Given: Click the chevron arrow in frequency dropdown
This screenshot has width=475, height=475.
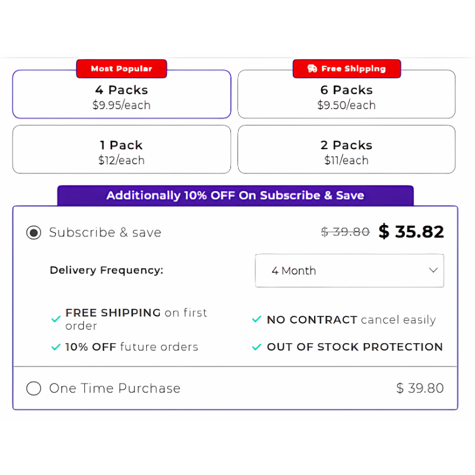Looking at the screenshot, I should pos(433,270).
